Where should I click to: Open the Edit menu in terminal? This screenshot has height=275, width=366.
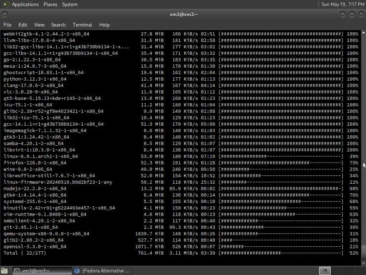coord(23,25)
